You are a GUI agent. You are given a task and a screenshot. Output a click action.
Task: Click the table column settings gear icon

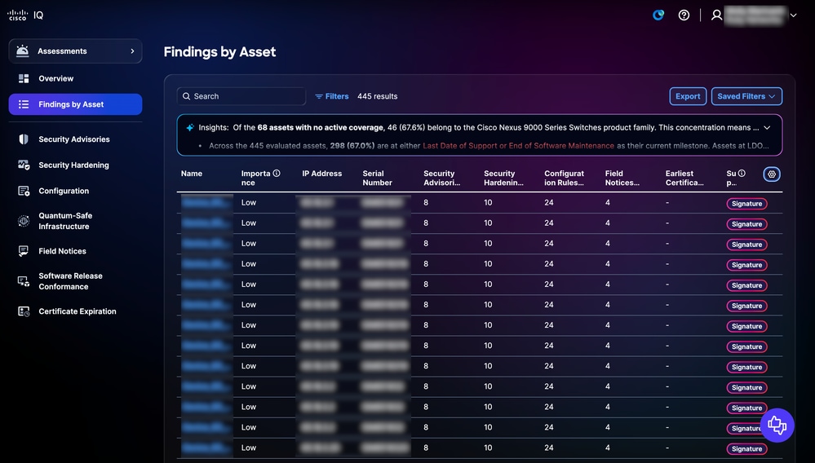pyautogui.click(x=772, y=174)
